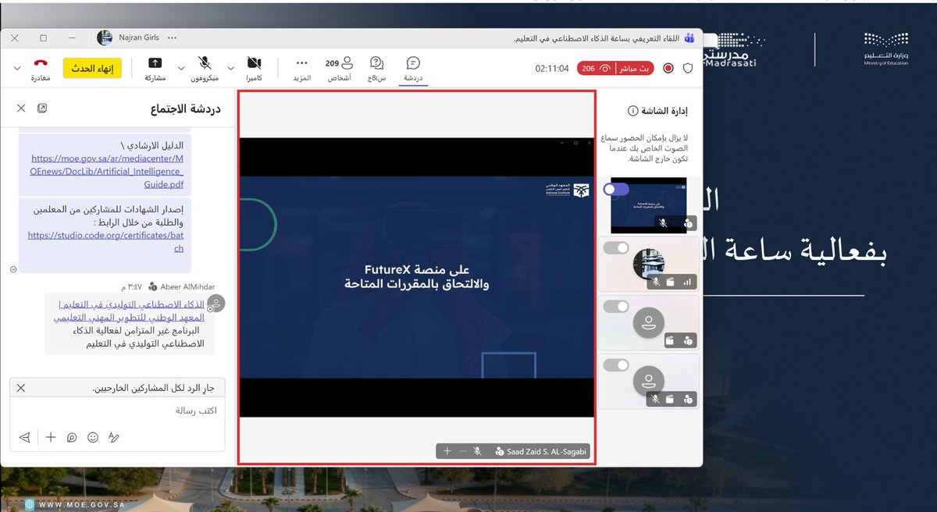
Task: Send the chat message
Action: (x=24, y=438)
